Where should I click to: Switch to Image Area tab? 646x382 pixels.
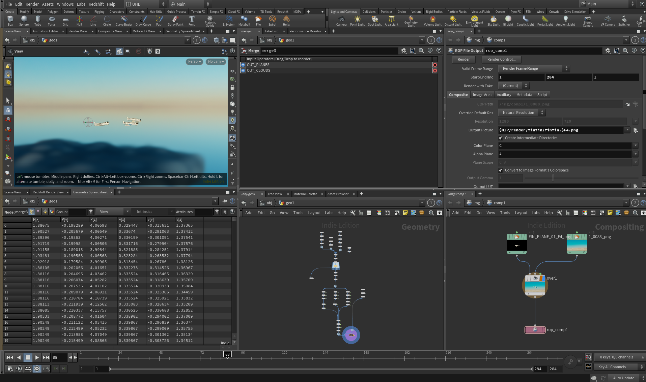click(482, 95)
